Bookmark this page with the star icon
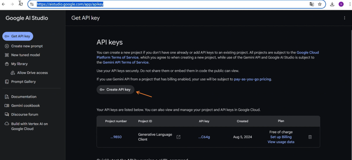 320,4
